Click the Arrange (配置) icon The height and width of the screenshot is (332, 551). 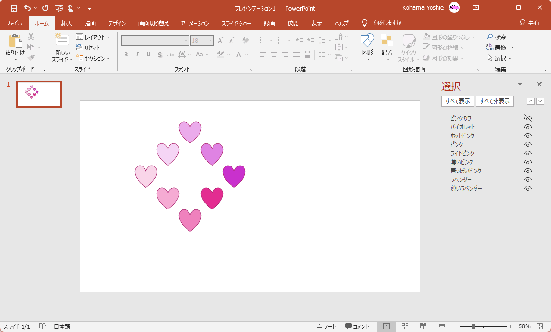(387, 41)
